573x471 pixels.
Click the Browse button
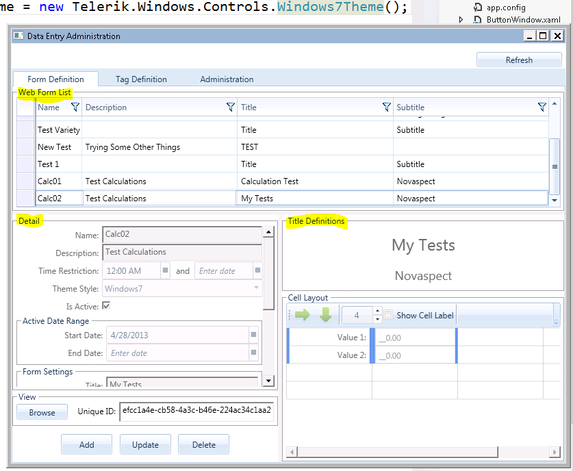coord(42,412)
